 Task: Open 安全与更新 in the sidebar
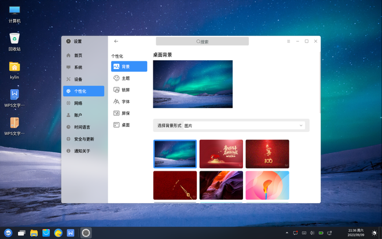(x=84, y=139)
